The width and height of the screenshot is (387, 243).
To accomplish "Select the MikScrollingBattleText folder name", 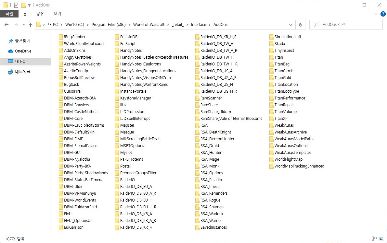I will pos(139,139).
